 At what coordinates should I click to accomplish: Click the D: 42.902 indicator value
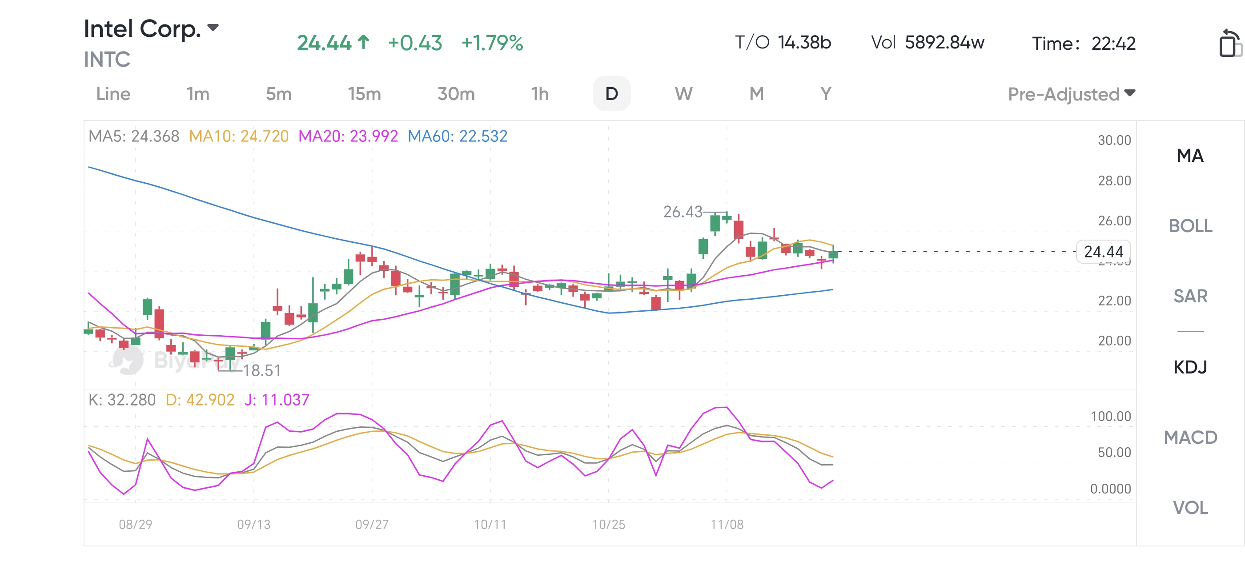(200, 400)
